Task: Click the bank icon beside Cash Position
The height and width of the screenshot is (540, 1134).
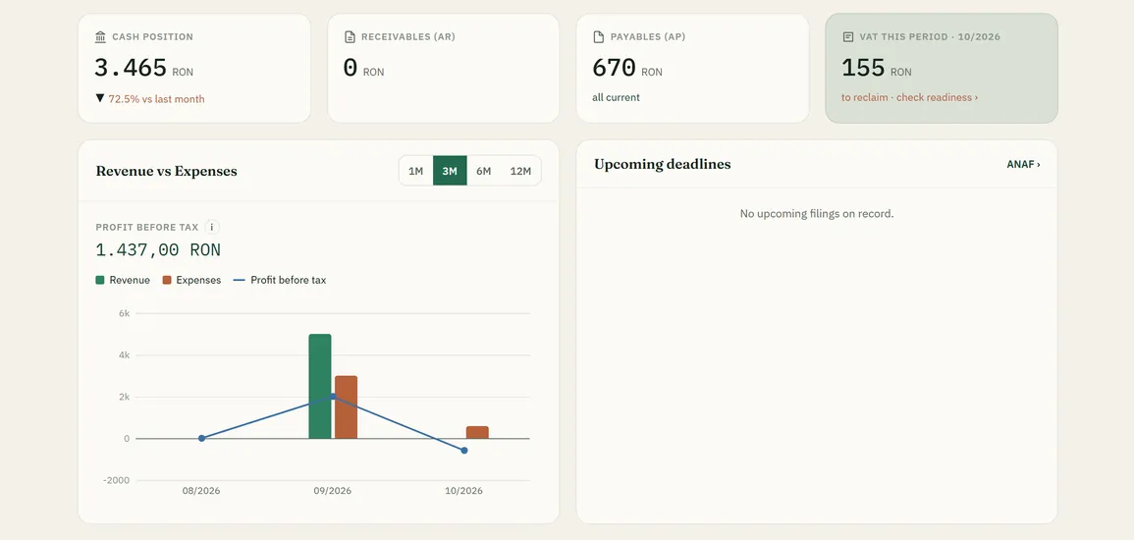Action: click(x=100, y=37)
